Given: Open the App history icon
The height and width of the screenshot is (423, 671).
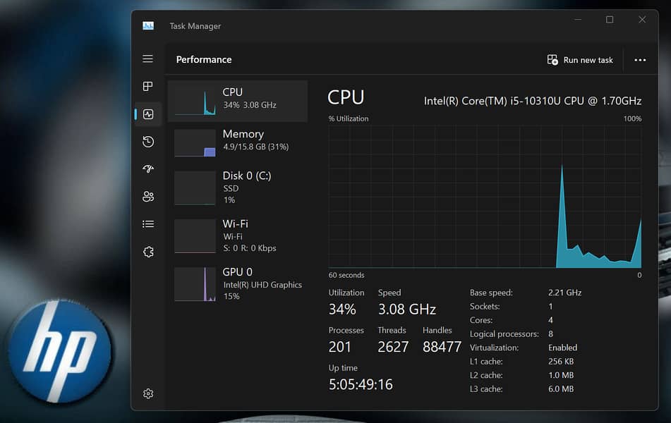Looking at the screenshot, I should pos(147,142).
